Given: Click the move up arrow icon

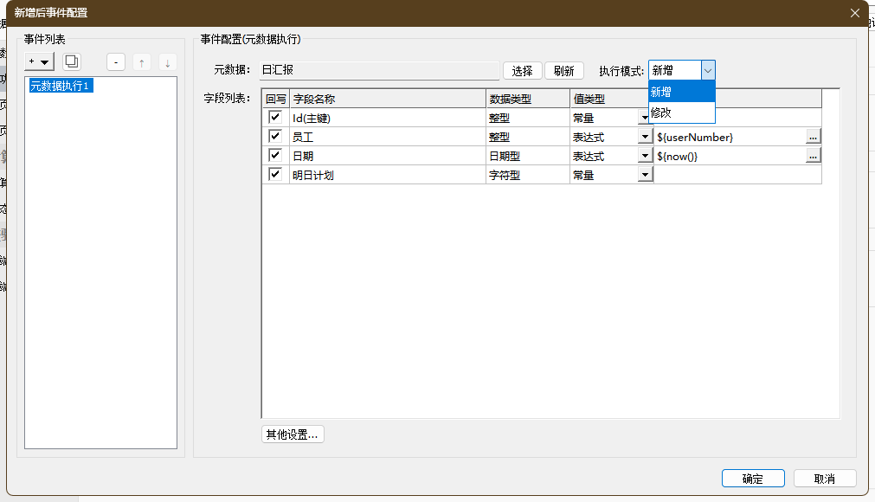Looking at the screenshot, I should tap(142, 62).
